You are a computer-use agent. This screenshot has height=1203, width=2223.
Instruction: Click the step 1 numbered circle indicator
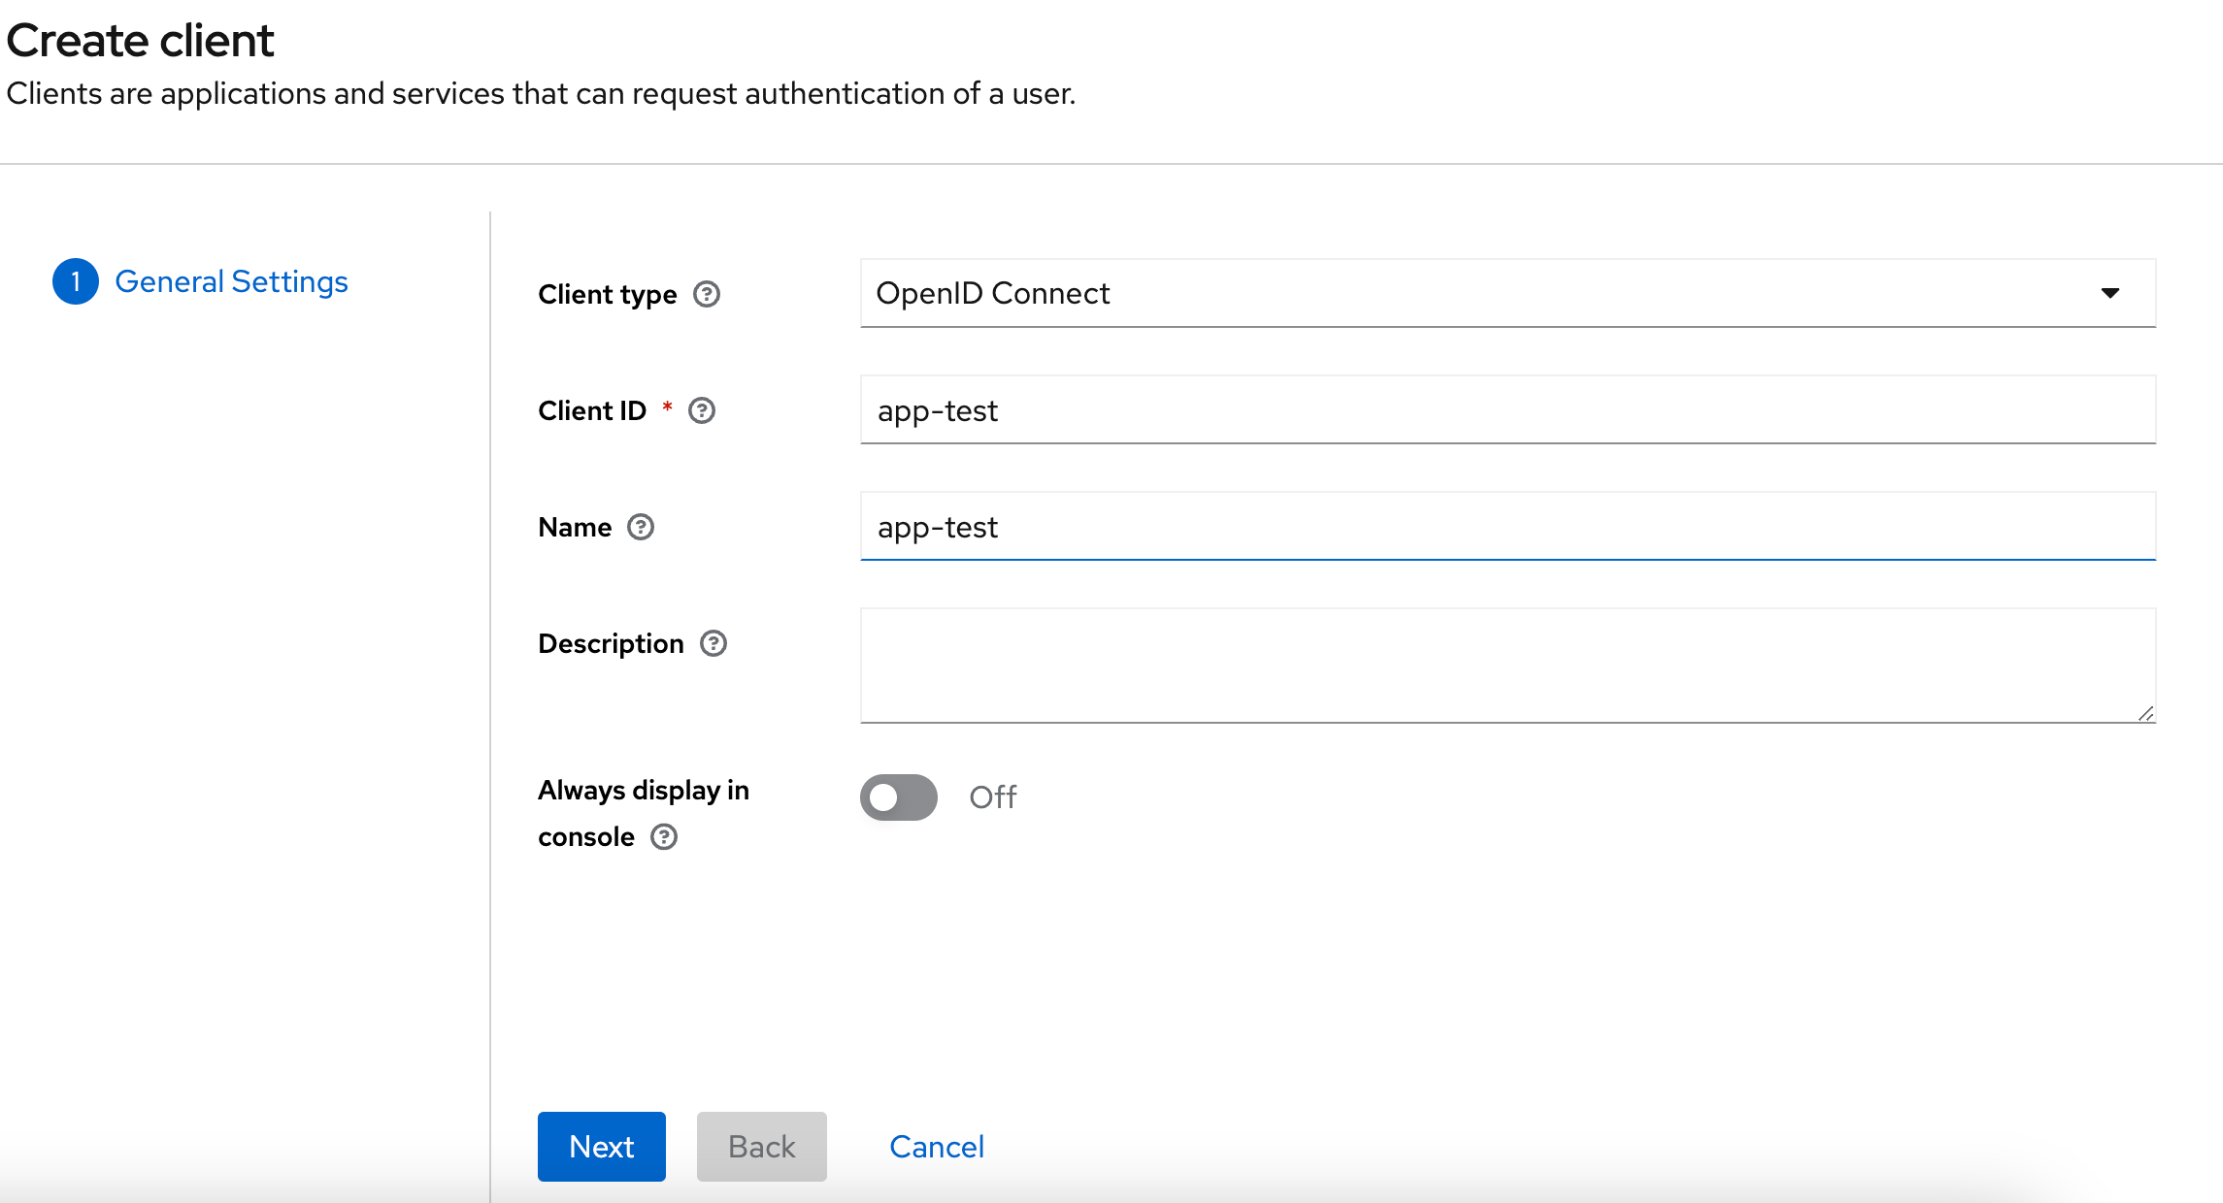pyautogui.click(x=75, y=280)
